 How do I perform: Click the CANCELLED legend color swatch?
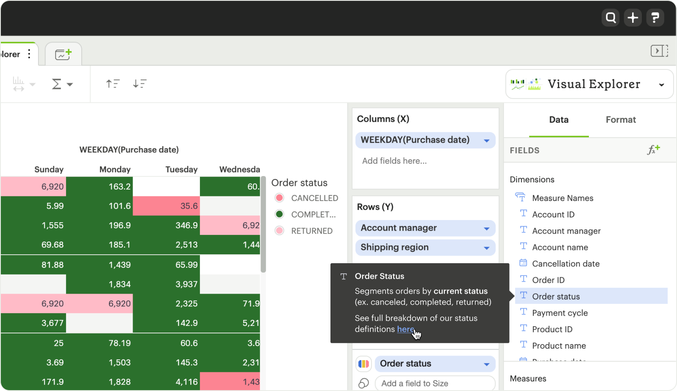click(279, 198)
